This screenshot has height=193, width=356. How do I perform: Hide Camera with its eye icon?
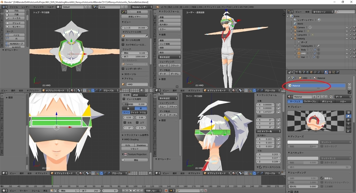347,27
